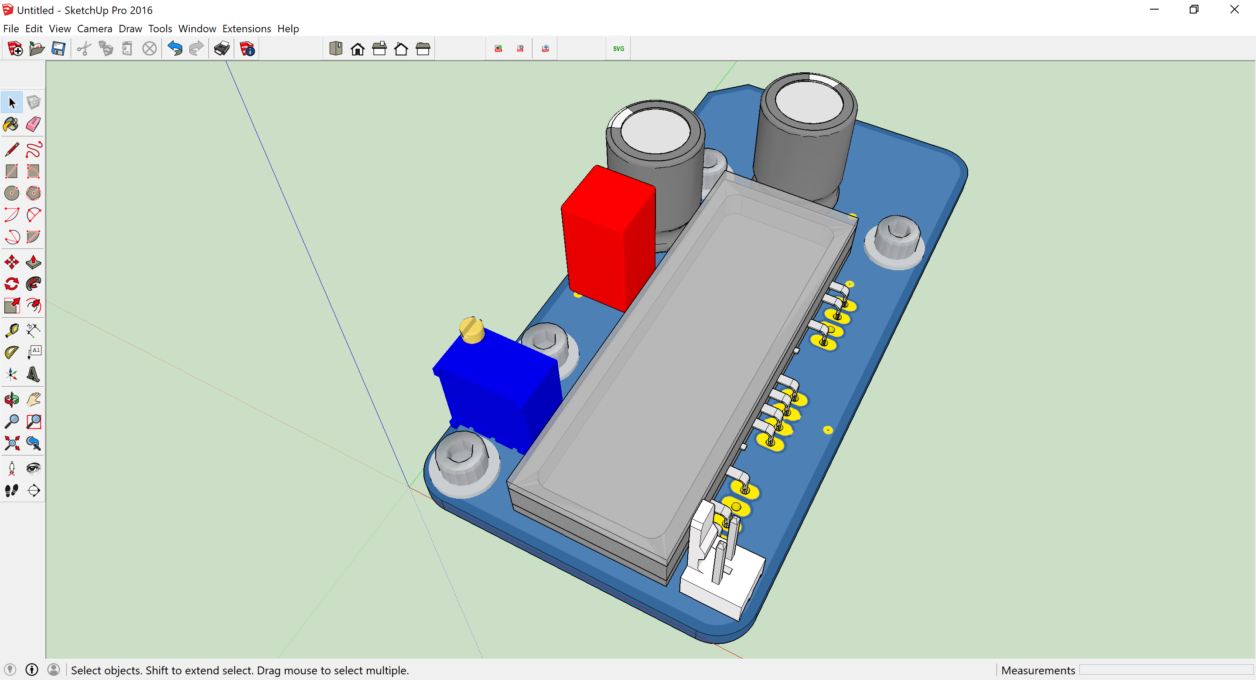Viewport: 1256px width, 680px height.
Task: Activate the Axes tool
Action: pyautogui.click(x=12, y=374)
